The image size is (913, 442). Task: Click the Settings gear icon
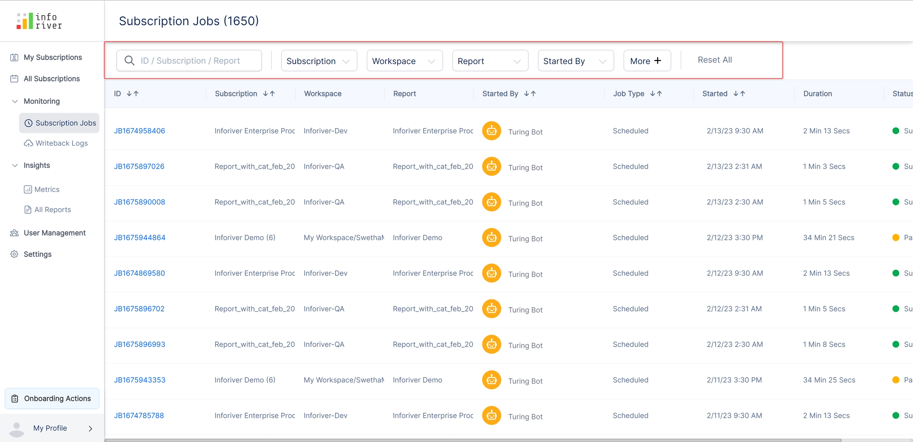point(14,254)
